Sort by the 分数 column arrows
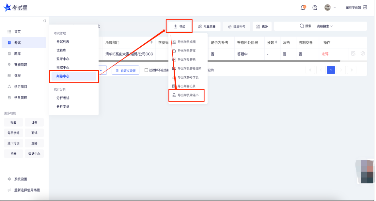The height and width of the screenshot is (201, 376). point(276,42)
